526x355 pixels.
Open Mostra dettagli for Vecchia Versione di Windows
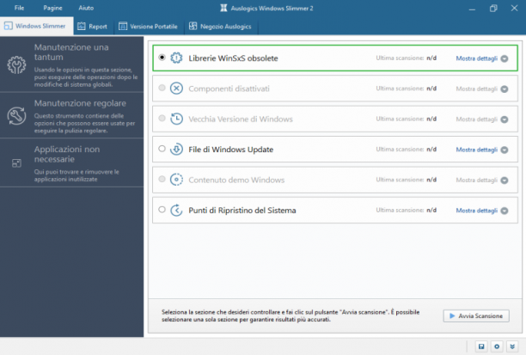476,119
